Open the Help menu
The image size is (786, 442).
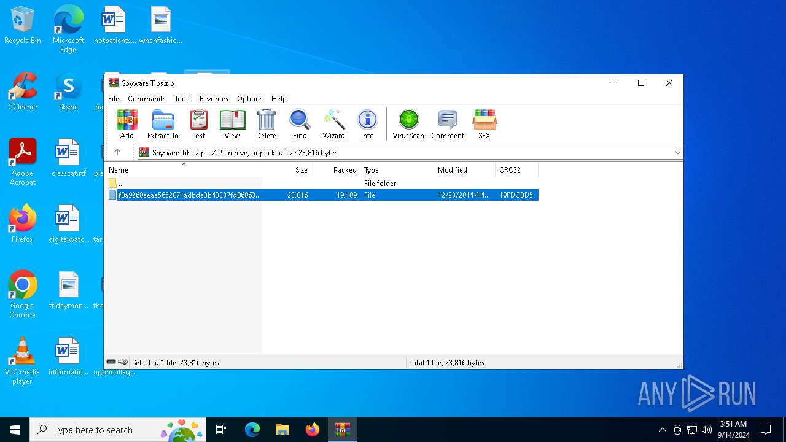point(279,99)
